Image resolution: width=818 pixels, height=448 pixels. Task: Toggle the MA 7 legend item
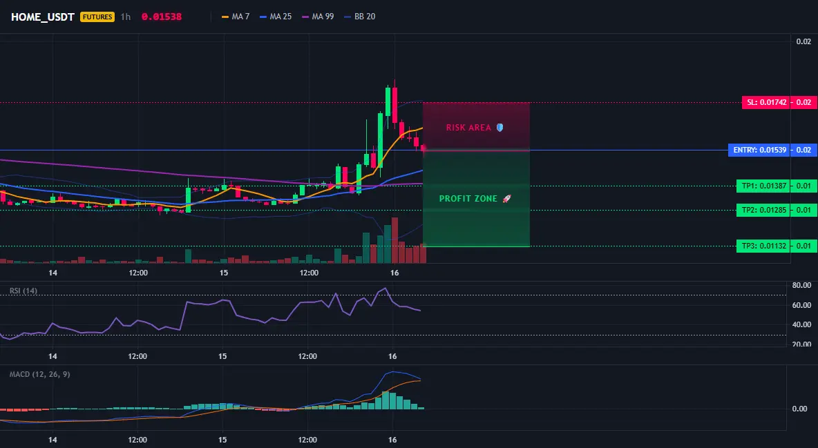coord(236,17)
